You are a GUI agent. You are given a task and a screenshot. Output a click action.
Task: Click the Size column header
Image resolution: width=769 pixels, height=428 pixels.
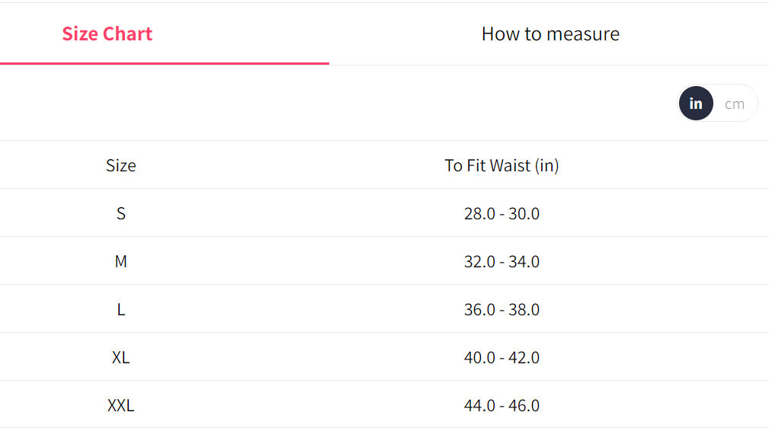tap(120, 165)
